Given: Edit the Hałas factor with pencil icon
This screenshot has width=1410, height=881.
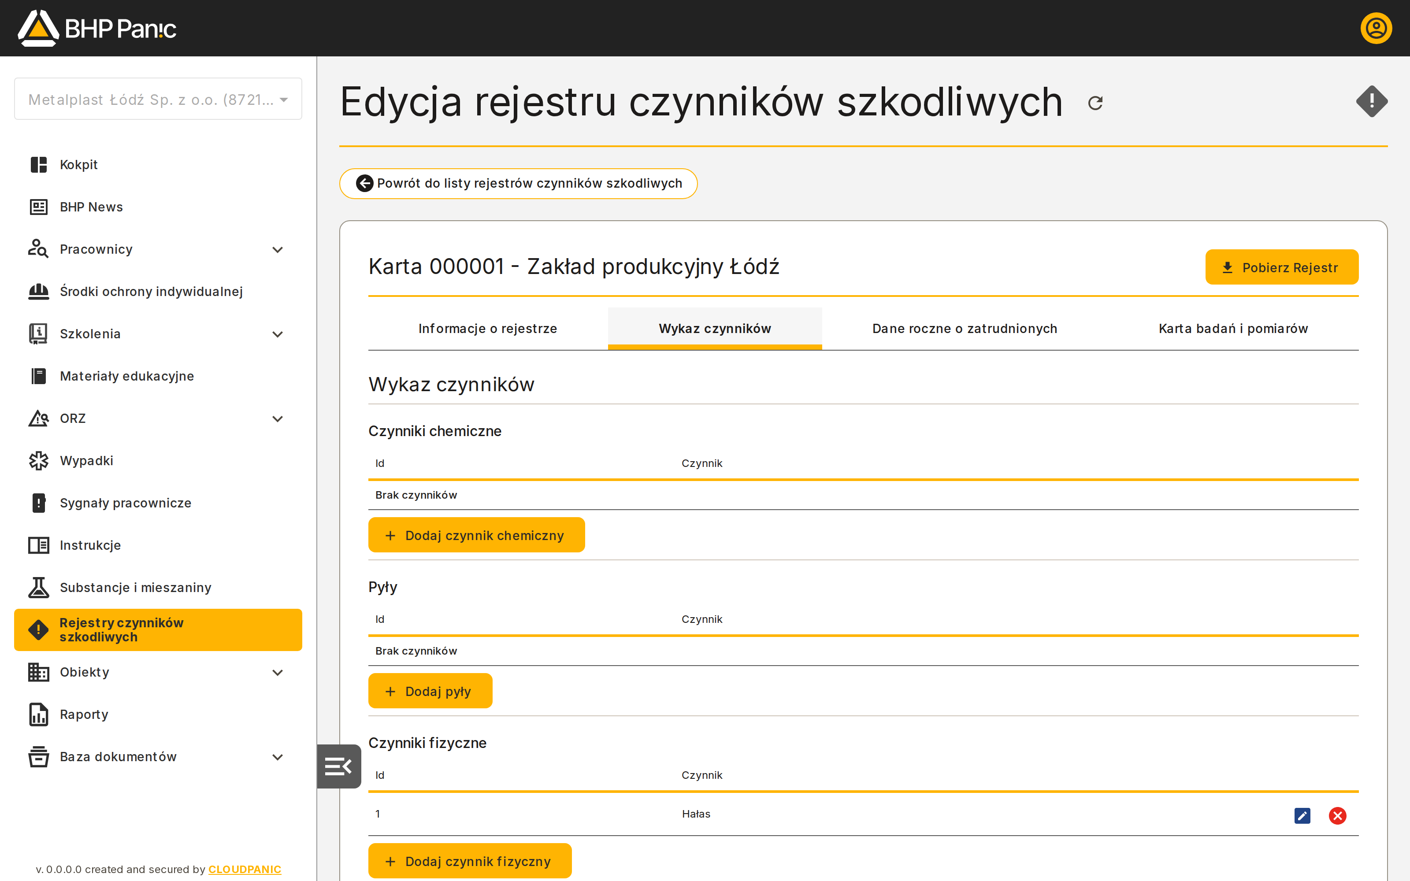Looking at the screenshot, I should (1302, 815).
